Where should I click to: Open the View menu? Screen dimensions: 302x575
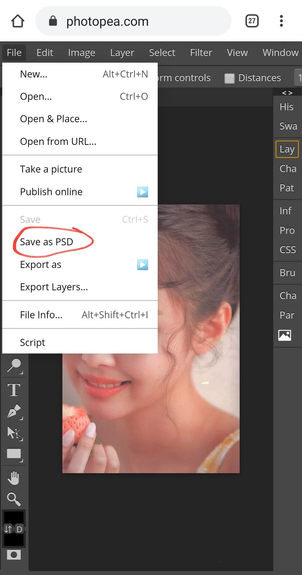[x=237, y=53]
